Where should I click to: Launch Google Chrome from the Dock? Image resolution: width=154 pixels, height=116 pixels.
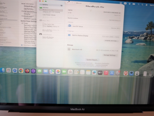coord(21,71)
